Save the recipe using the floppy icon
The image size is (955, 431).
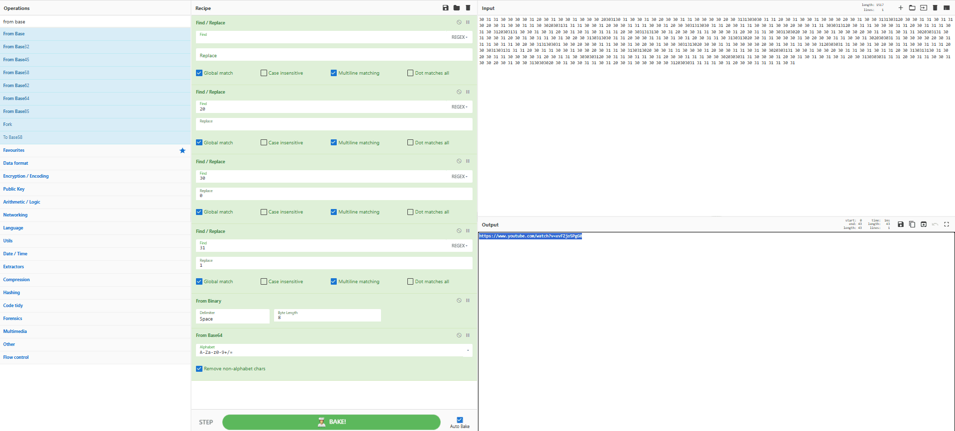click(445, 8)
